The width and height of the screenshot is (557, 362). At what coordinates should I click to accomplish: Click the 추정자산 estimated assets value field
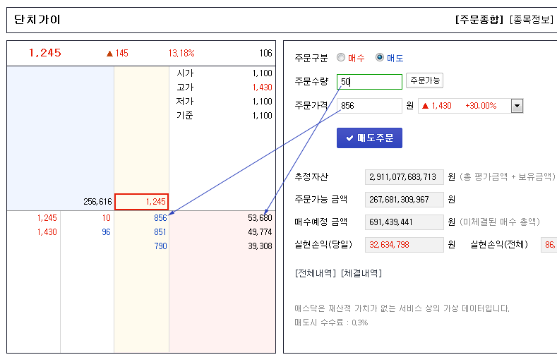[405, 176]
